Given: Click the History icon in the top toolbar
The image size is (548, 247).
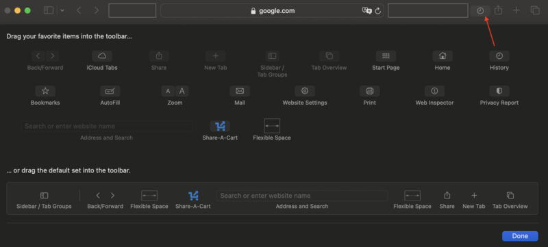Looking at the screenshot, I should (480, 11).
